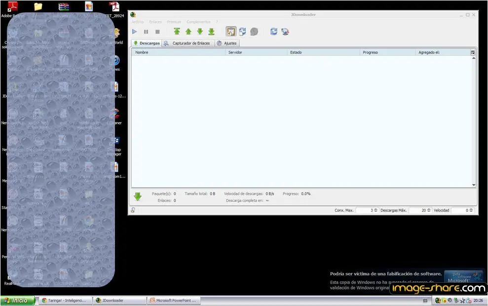Move selection up one position

(188, 31)
